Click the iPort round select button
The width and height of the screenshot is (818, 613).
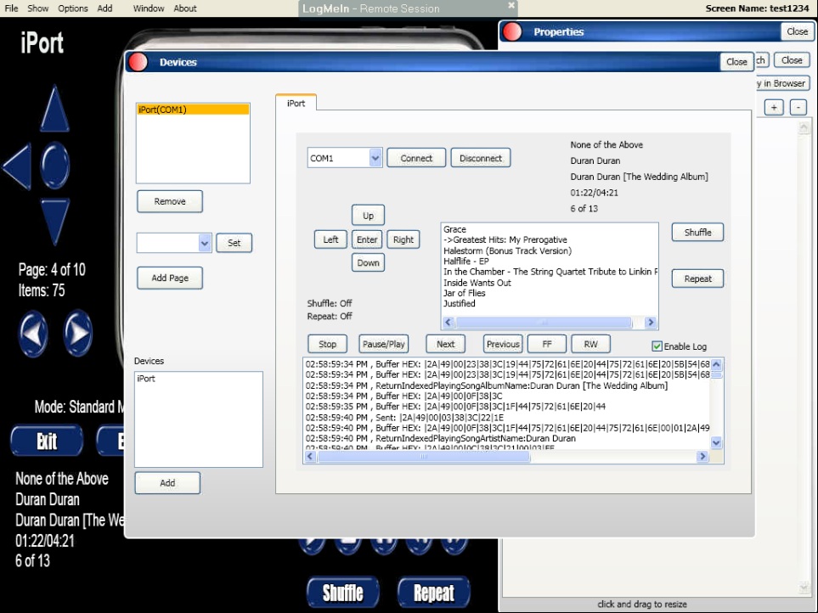coord(54,166)
